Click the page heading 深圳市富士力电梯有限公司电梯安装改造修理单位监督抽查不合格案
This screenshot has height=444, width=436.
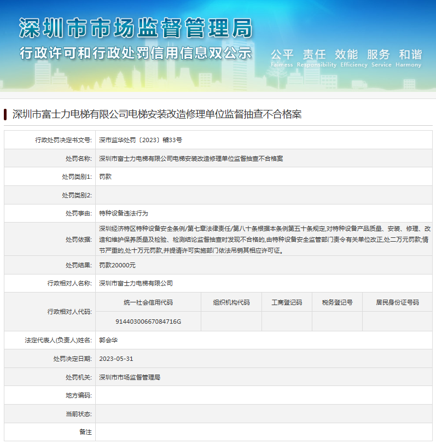pos(157,114)
